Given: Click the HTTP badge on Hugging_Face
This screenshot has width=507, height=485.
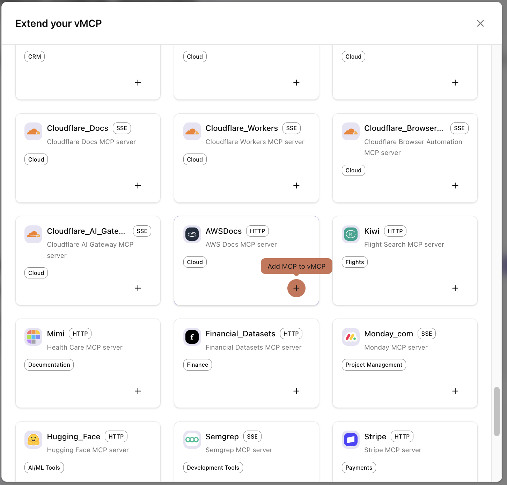Looking at the screenshot, I should click(x=116, y=436).
